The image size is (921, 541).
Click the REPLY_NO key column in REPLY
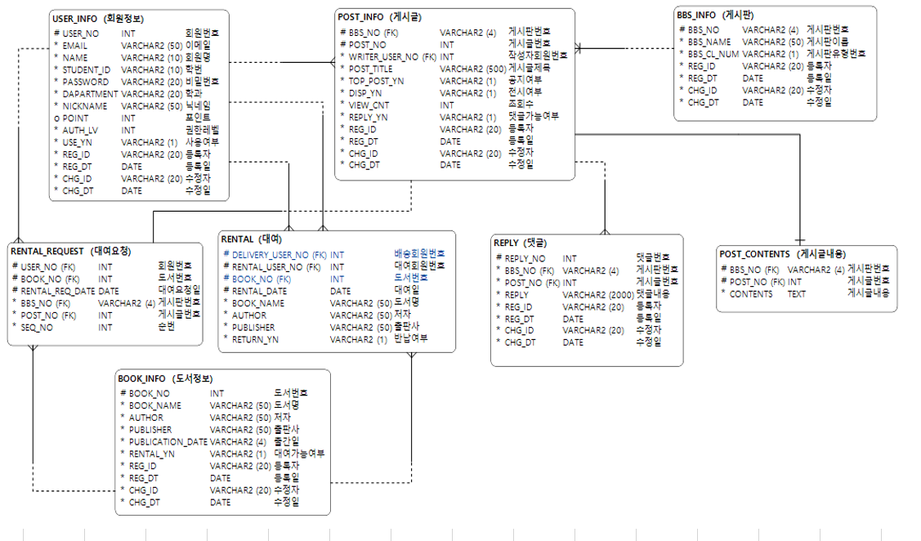(x=525, y=258)
